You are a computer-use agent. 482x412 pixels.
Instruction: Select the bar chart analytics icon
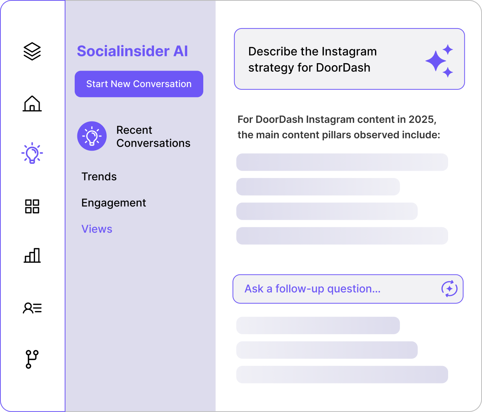pos(32,256)
